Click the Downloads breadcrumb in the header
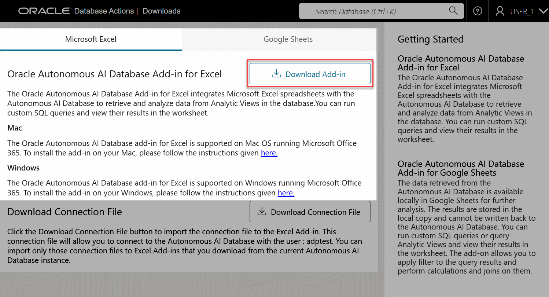The height and width of the screenshot is (297, 549). (161, 11)
